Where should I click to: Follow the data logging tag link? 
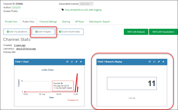point(95,10)
